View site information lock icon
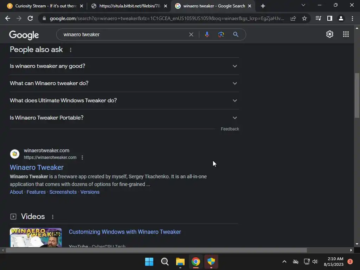Image resolution: width=360 pixels, height=270 pixels. pyautogui.click(x=44, y=18)
